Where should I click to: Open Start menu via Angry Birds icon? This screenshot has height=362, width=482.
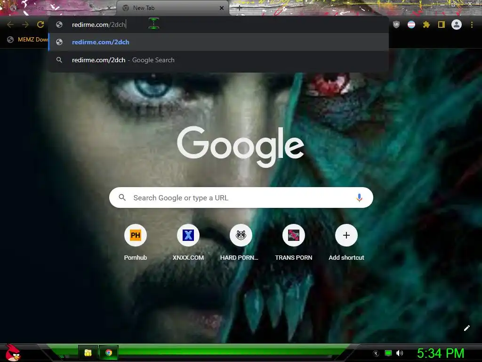click(13, 353)
